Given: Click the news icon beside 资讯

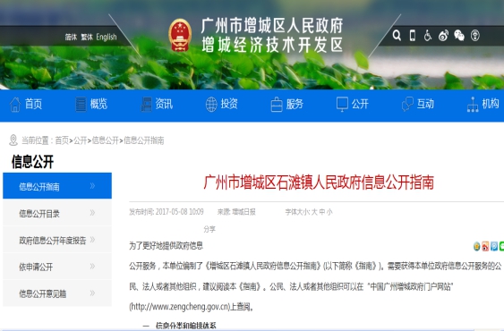Looking at the screenshot, I should [x=146, y=105].
